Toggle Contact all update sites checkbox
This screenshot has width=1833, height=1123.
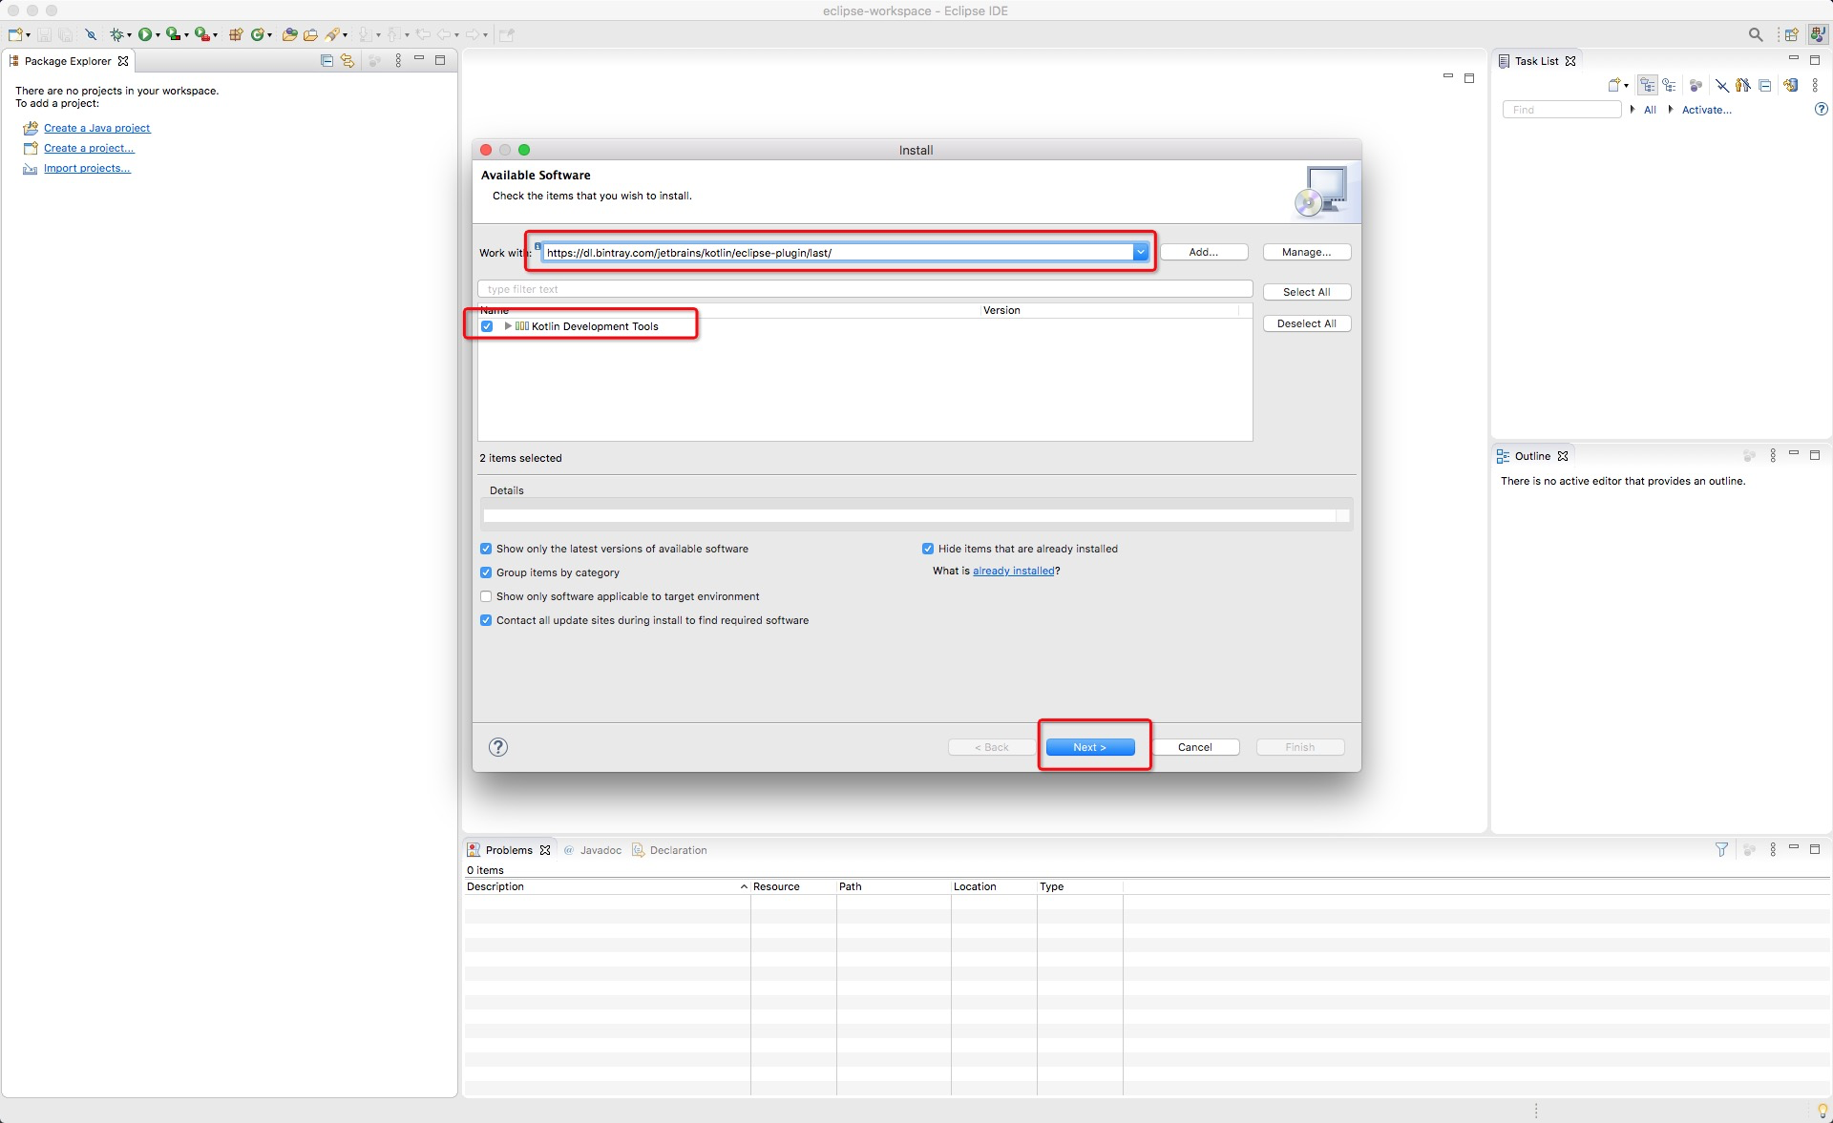pyautogui.click(x=486, y=620)
